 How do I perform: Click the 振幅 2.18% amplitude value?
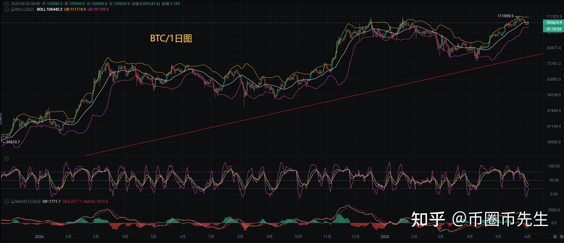coord(171,4)
